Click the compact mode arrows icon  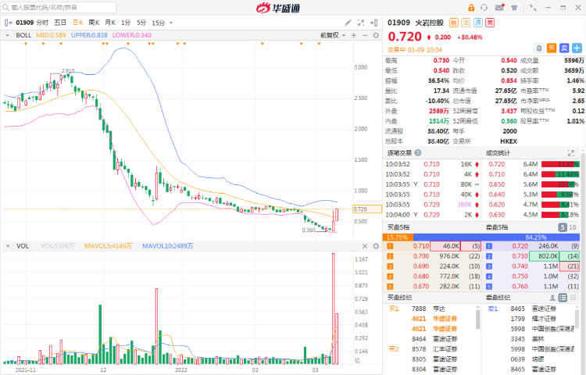click(533, 8)
